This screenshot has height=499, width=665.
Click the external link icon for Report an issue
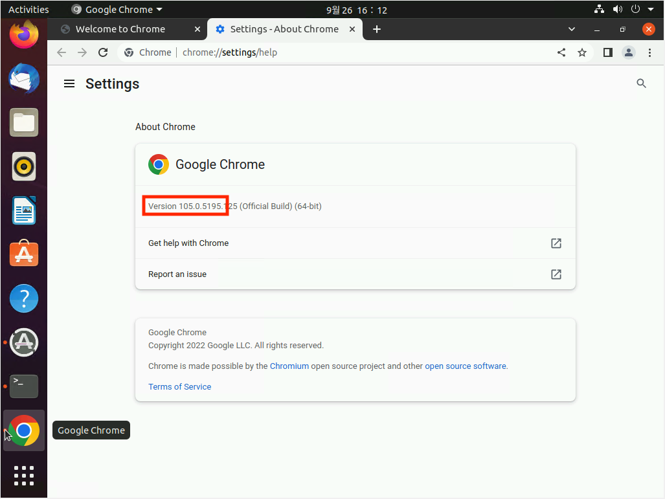(556, 274)
